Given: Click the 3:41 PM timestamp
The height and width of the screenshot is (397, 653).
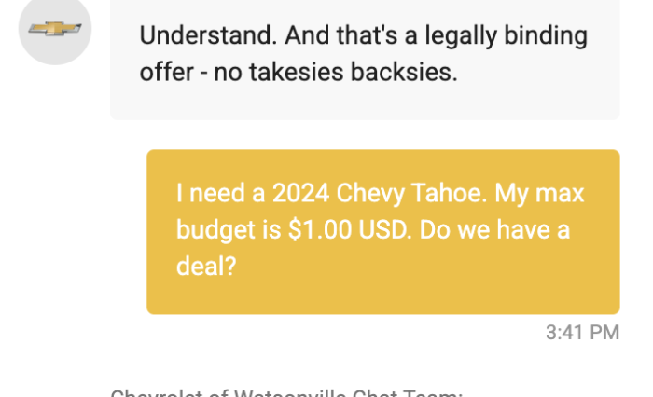Looking at the screenshot, I should (582, 333).
